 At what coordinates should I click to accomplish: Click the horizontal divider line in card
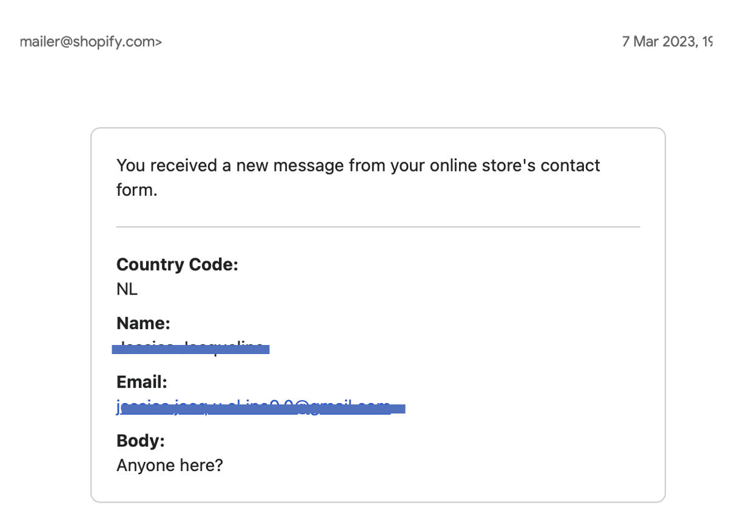coord(378,227)
